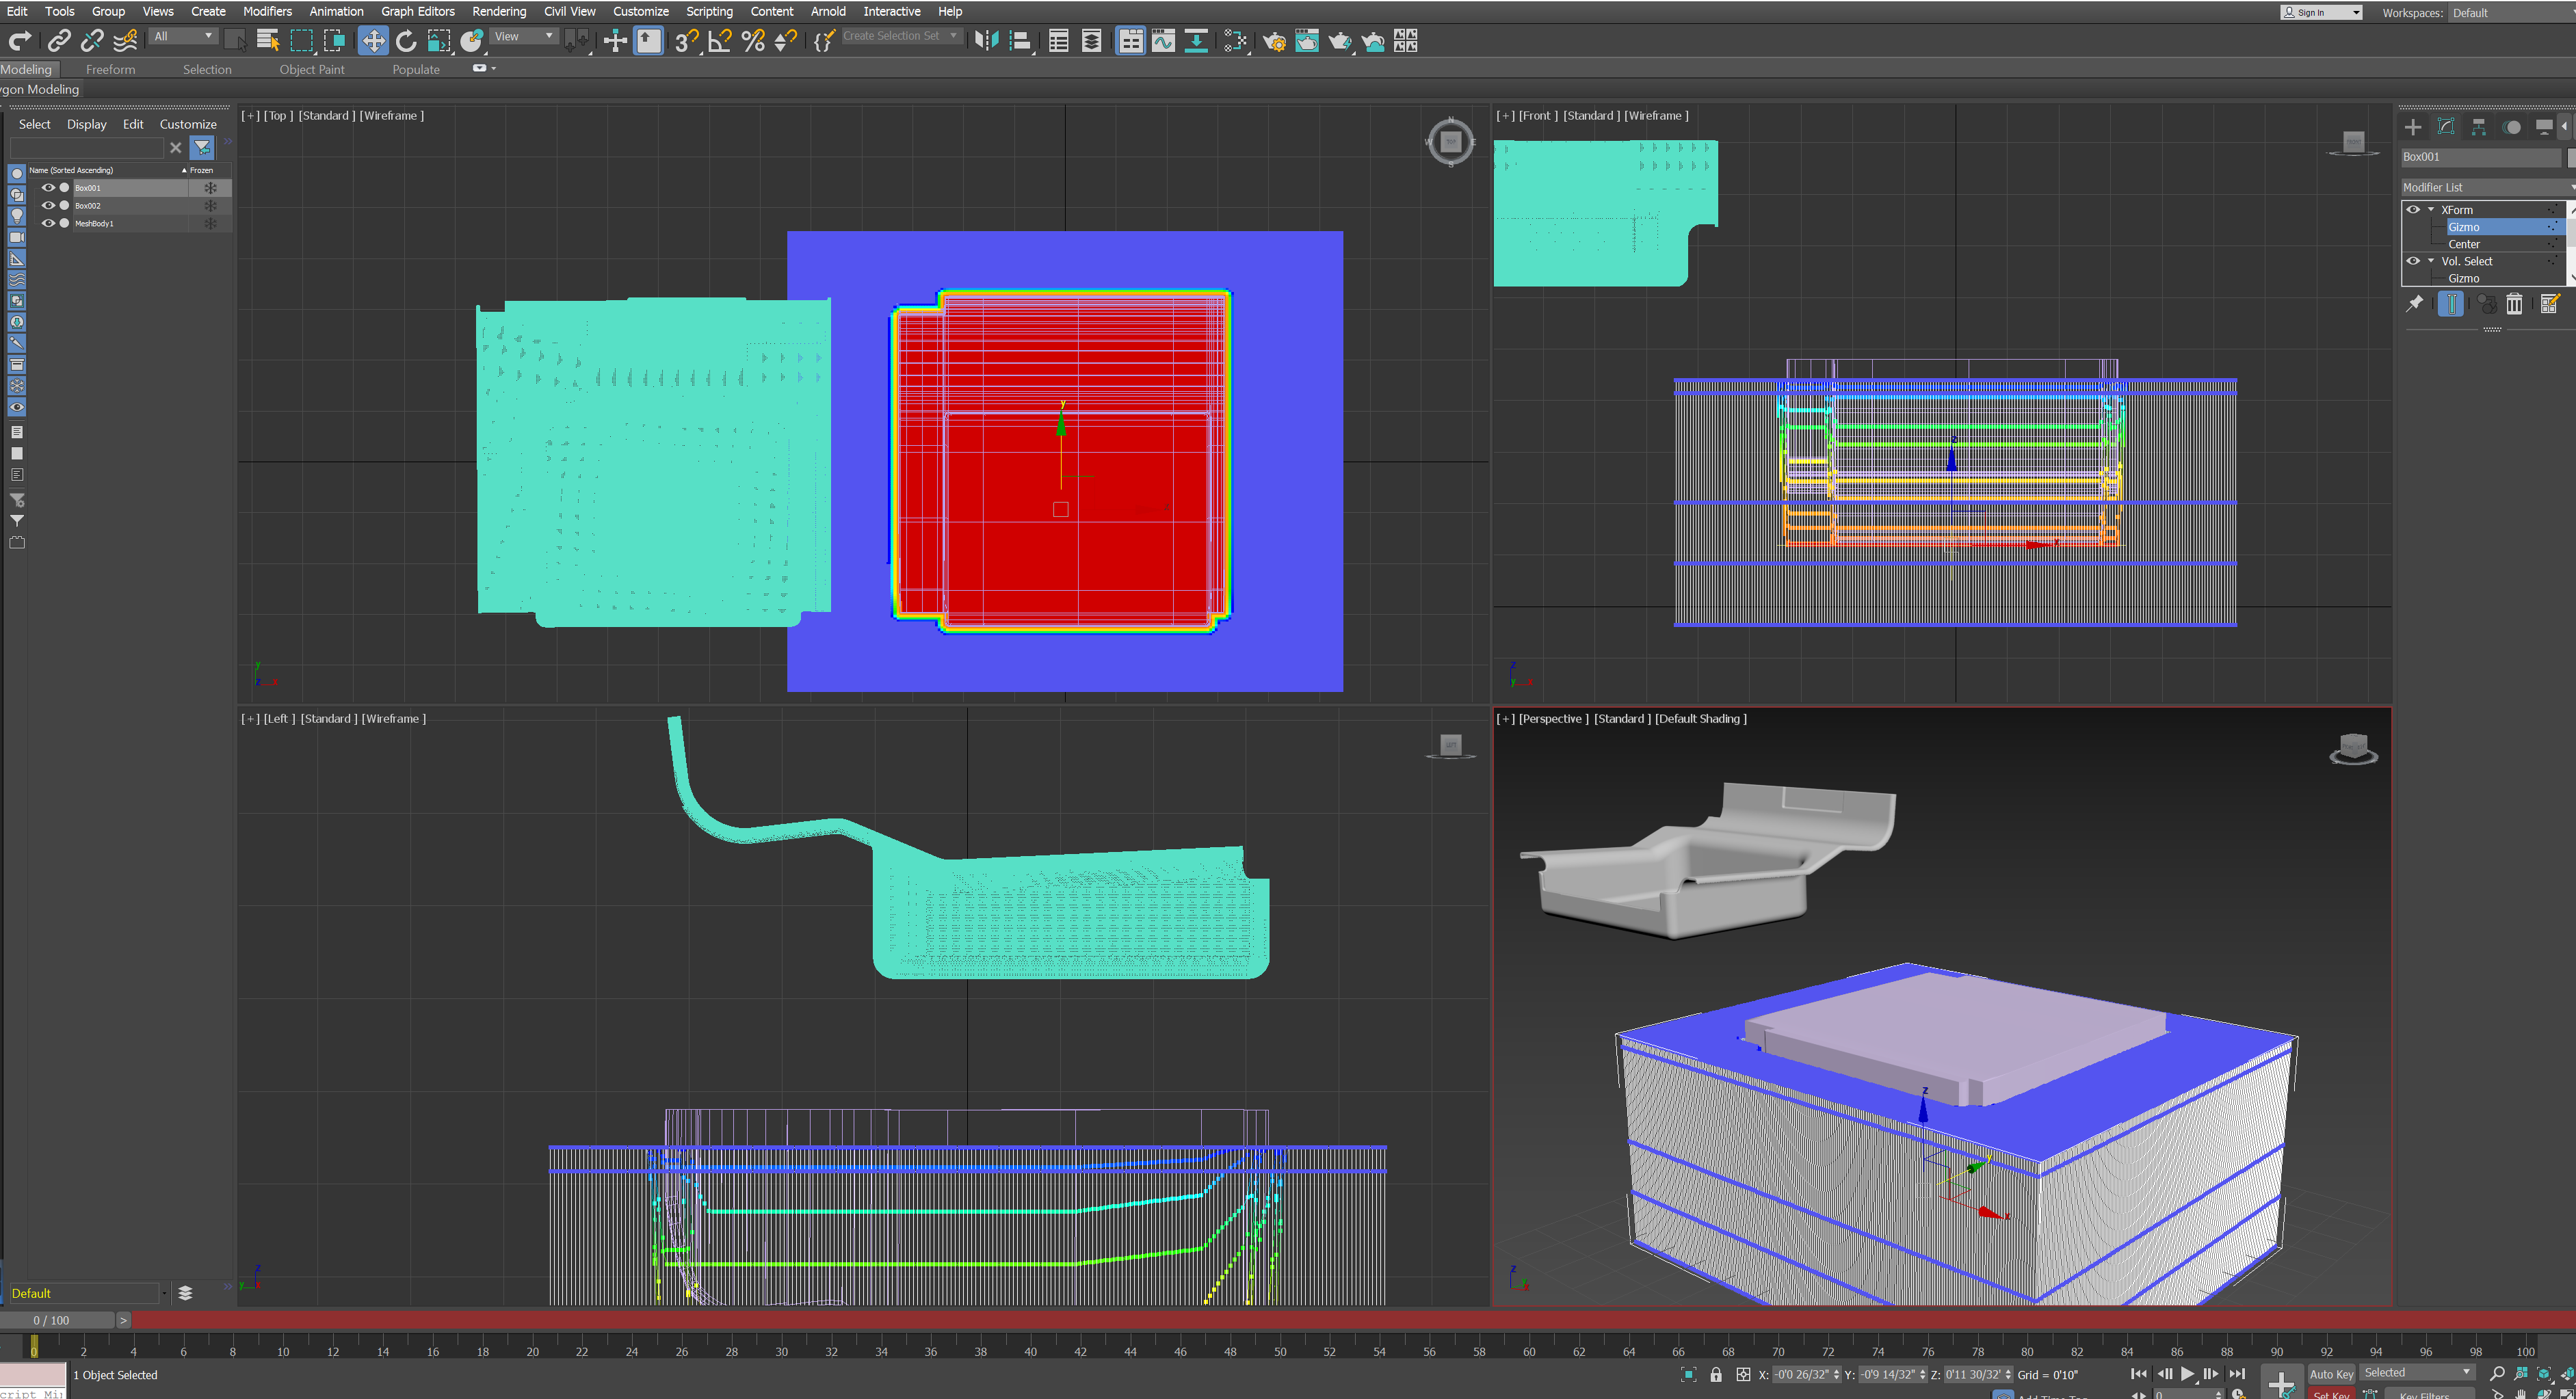Screen dimensions: 2576x1399
Task: Select the XForm Gizmo sub-object
Action: point(2463,227)
